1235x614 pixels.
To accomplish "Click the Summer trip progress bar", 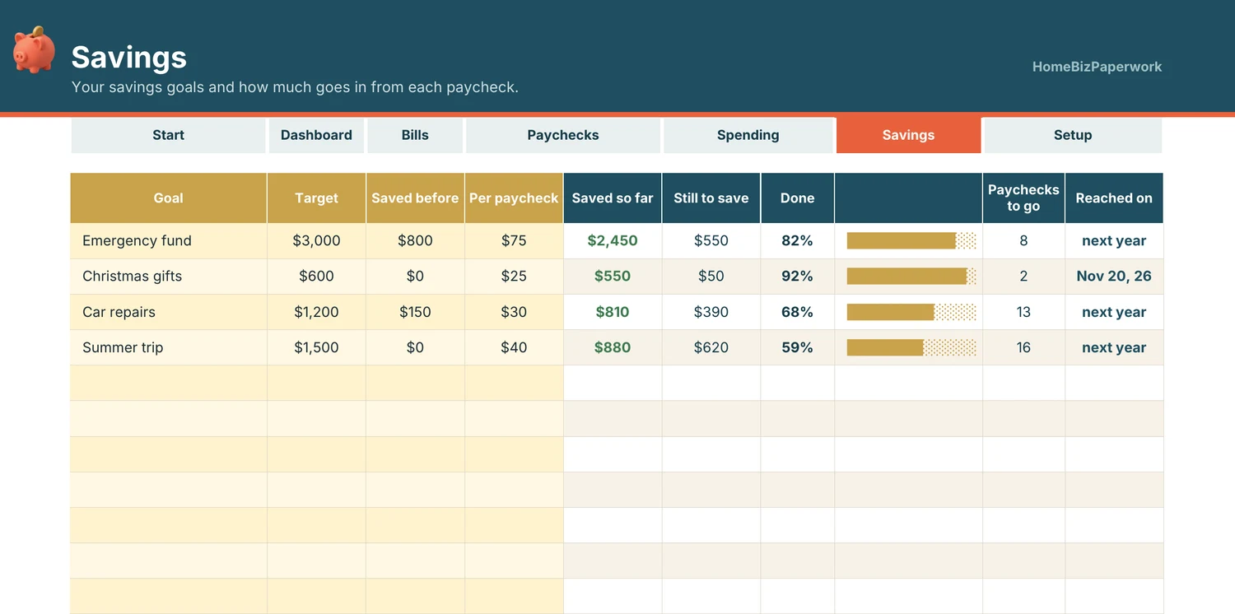I will (911, 347).
